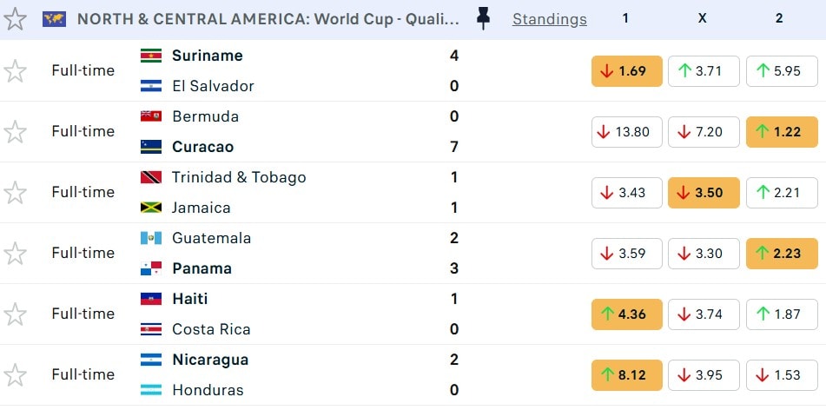Star the Haiti vs Costa Rica match
826x410 pixels.
(15, 314)
